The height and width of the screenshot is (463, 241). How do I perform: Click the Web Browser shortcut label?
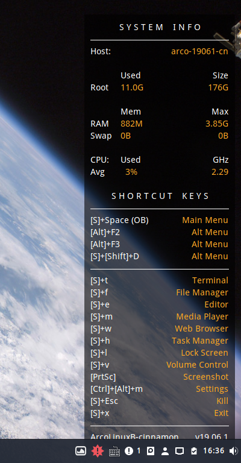coord(202,329)
